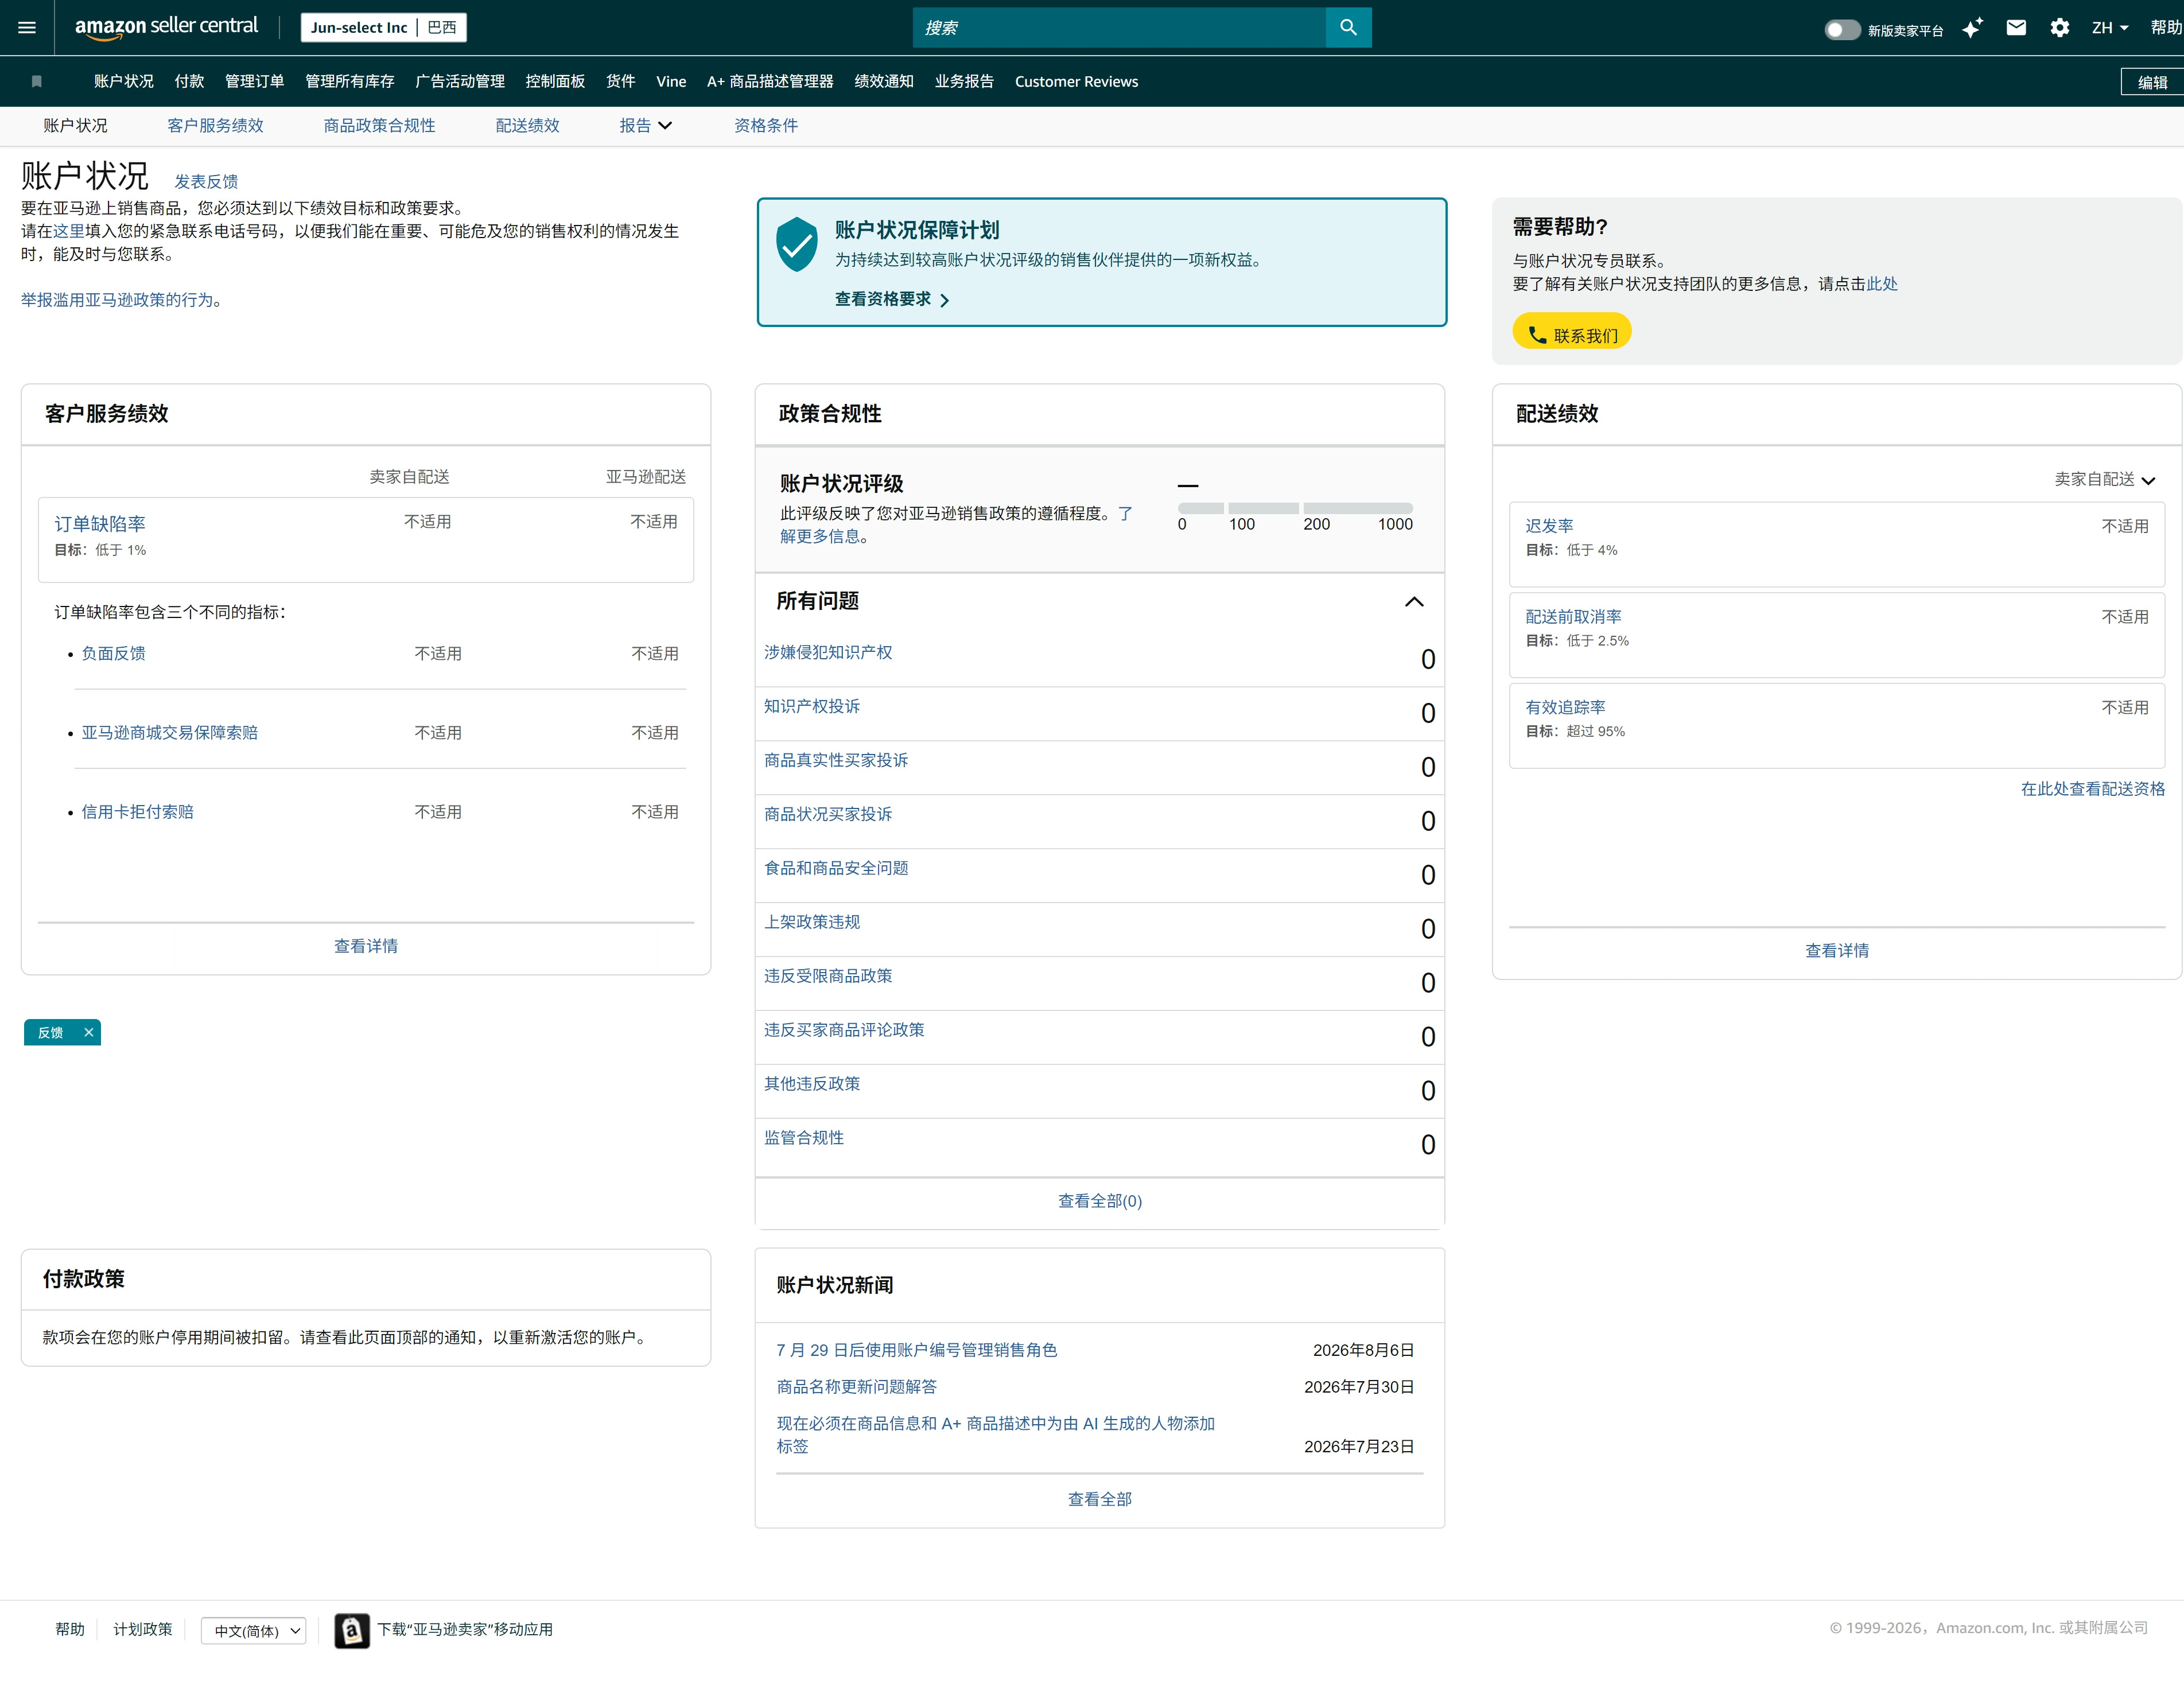Toggle the 新版卖家平台 switch
The height and width of the screenshot is (1695, 2184).
1842,29
